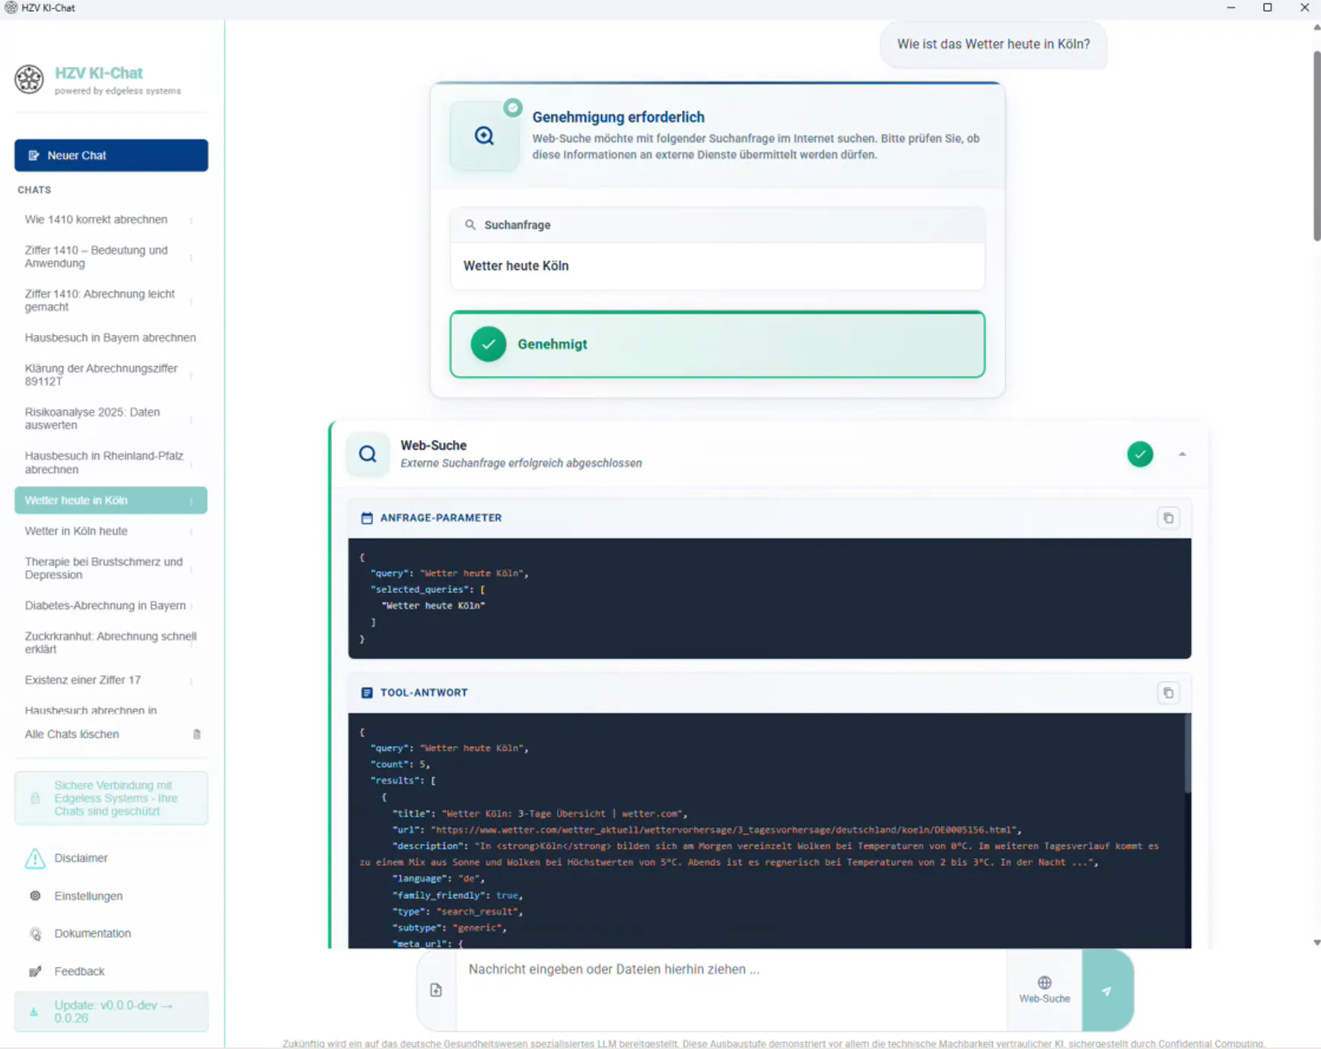The width and height of the screenshot is (1321, 1049).
Task: Click the Feedback entry in sidebar
Action: pyautogui.click(x=79, y=971)
